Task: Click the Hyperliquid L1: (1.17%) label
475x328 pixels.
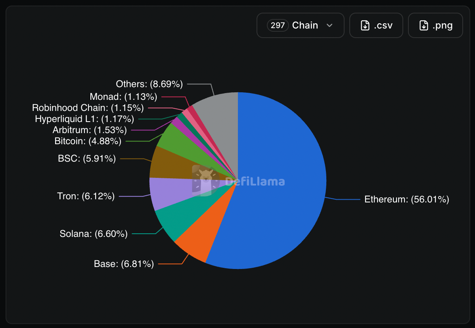Action: tap(84, 119)
